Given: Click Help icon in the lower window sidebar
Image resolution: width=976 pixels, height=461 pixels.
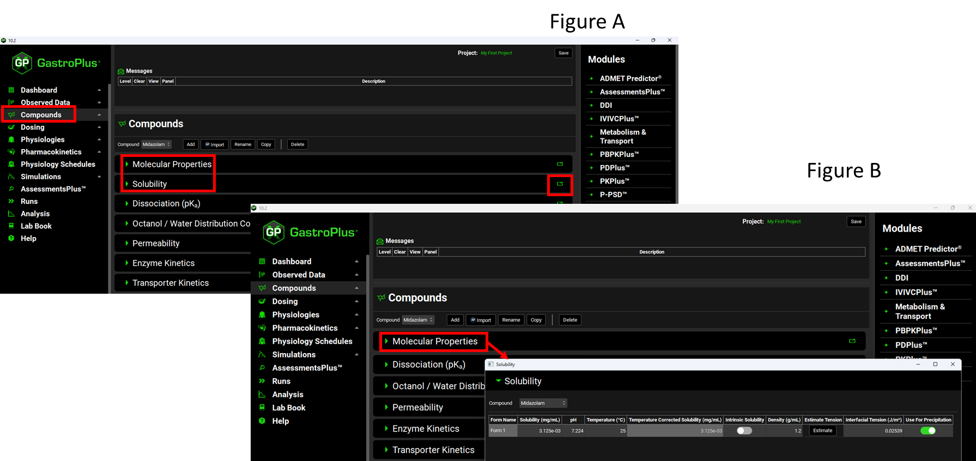Looking at the screenshot, I should (262, 421).
